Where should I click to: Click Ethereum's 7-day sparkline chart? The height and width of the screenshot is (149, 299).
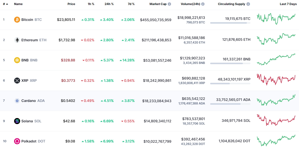[x=276, y=39]
